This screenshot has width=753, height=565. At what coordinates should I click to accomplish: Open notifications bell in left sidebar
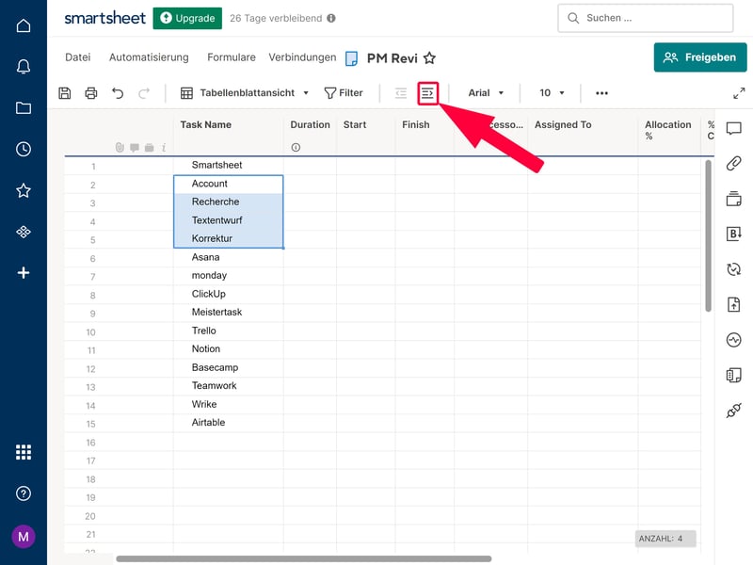24,67
